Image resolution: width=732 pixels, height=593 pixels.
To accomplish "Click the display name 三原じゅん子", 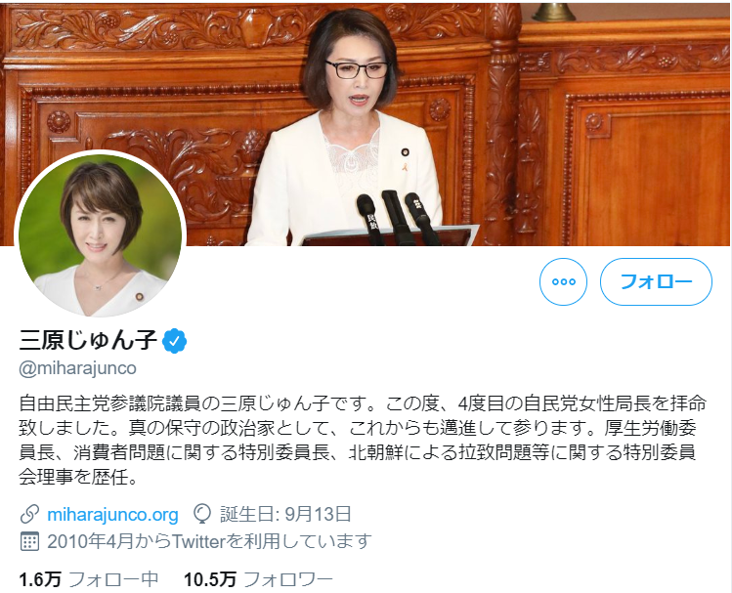I will tap(88, 340).
